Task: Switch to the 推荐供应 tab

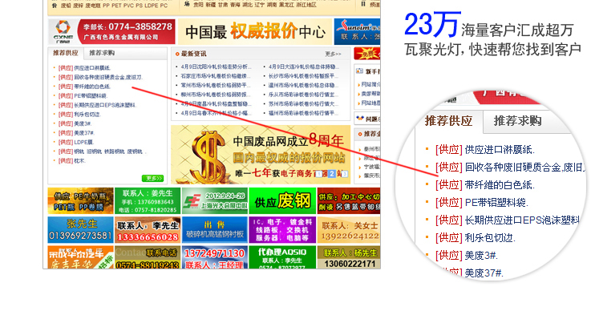Action: tap(66, 53)
